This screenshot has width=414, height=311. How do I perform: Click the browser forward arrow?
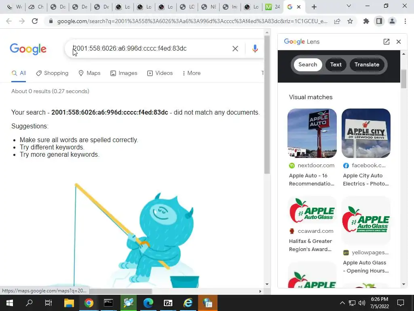[x=22, y=21]
